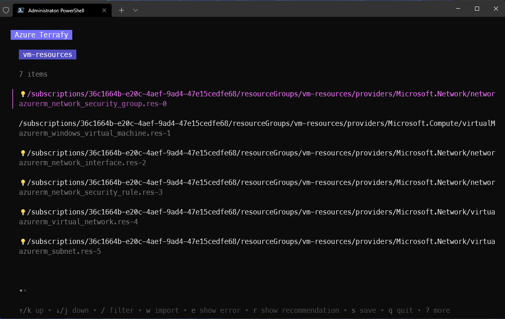Screen dimensions: 505x319
Task: Click the '↑/k up' help hint
Action: [31, 310]
